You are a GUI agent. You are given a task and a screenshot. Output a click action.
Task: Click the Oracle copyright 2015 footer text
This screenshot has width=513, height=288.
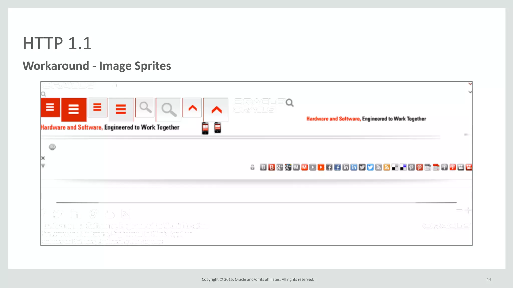258,279
